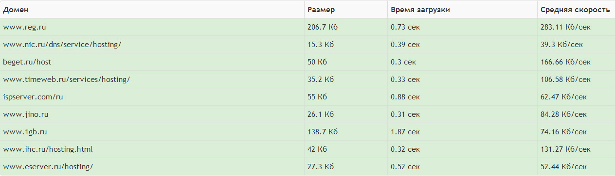Select the www.eserver.ru/hosting/ row
This screenshot has width=615, height=176.
coord(307,167)
